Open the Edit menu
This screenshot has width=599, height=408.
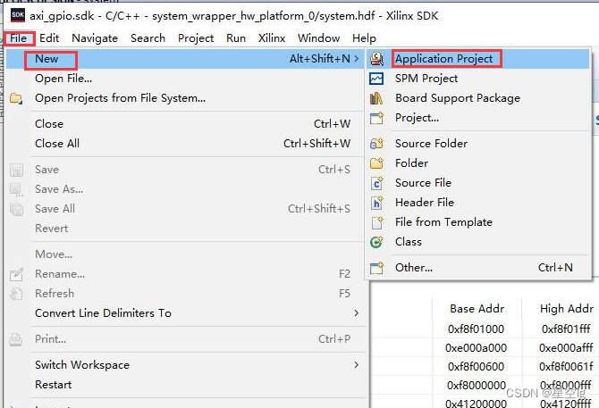tap(49, 38)
